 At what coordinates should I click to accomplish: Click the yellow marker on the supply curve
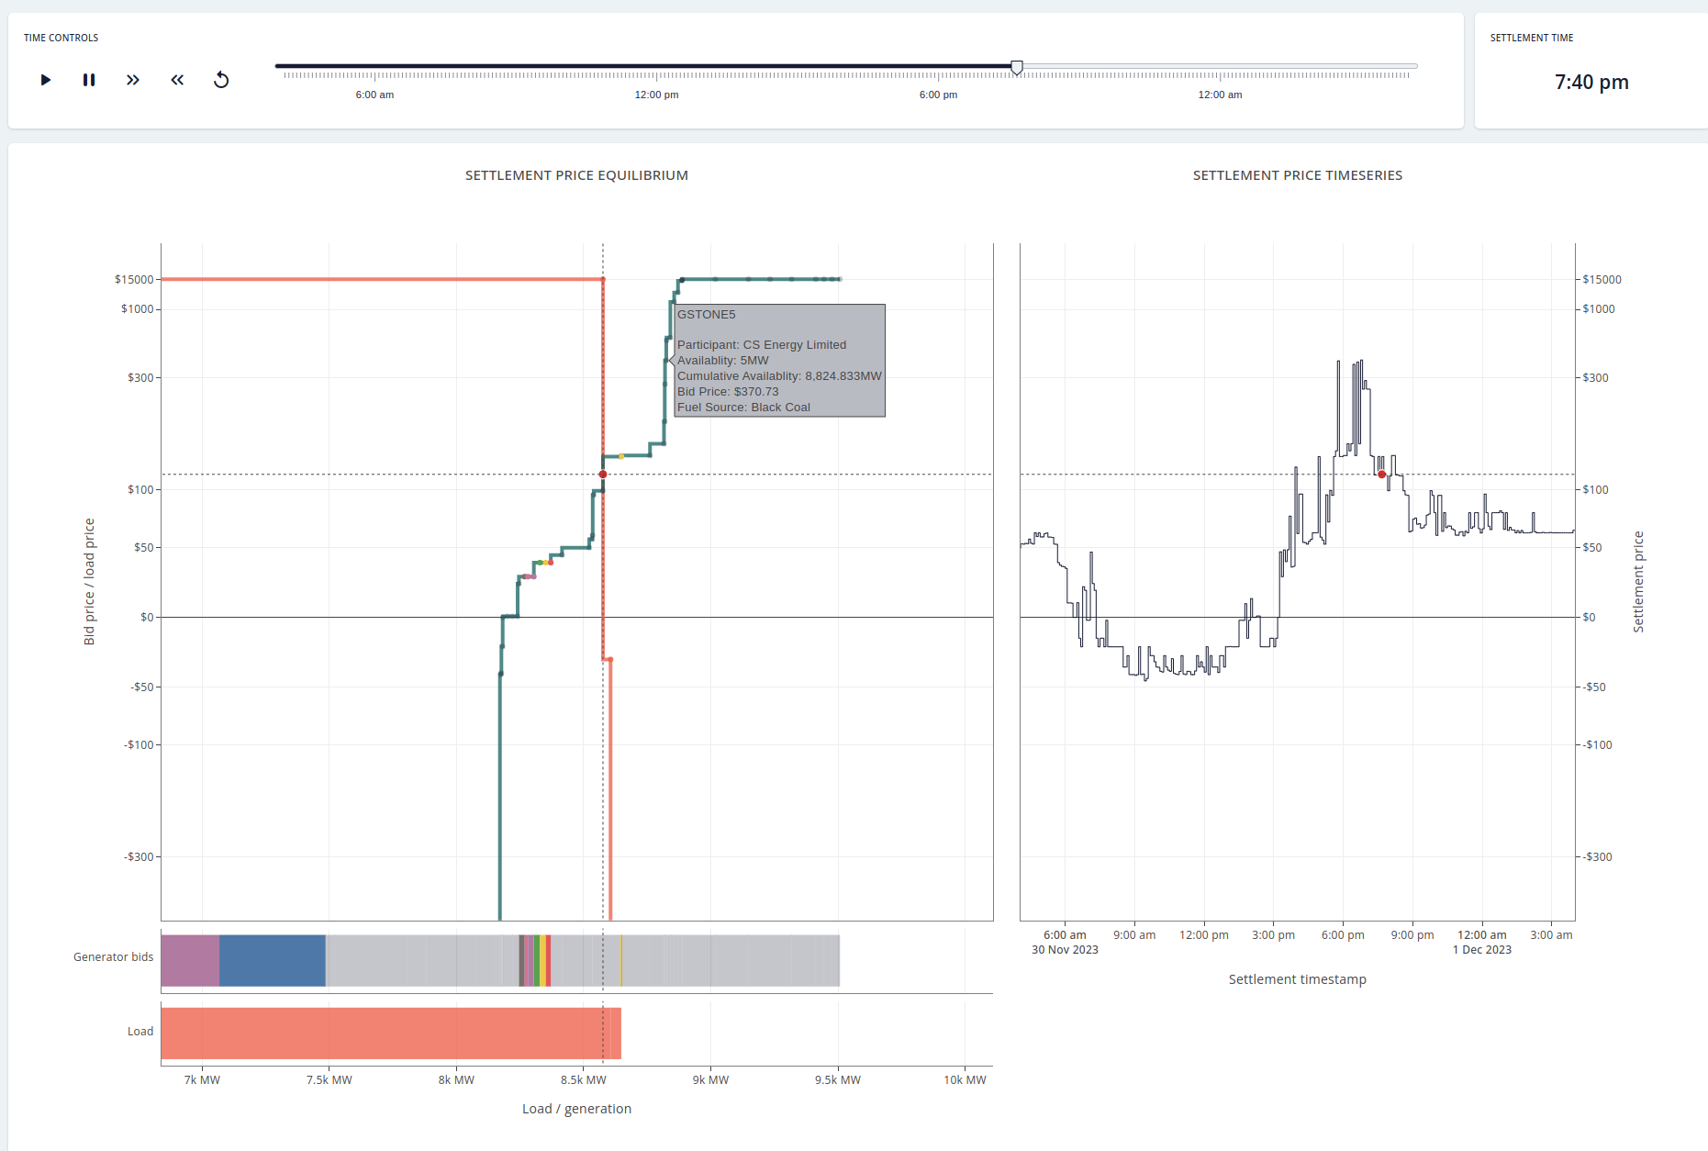tap(621, 456)
